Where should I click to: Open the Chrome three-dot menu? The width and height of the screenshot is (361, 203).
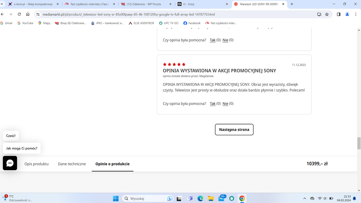pyautogui.click(x=356, y=14)
